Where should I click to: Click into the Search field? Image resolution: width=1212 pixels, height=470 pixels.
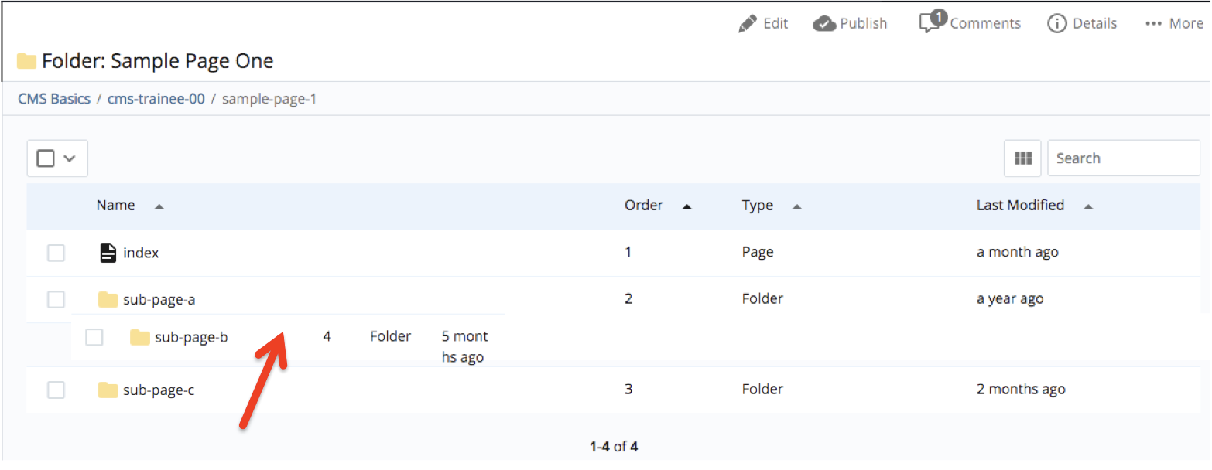pyautogui.click(x=1123, y=158)
